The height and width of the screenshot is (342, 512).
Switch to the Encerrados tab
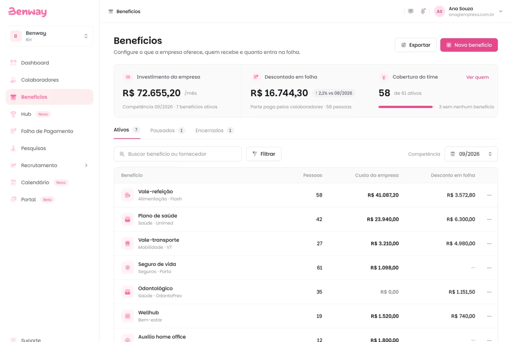pos(214,130)
